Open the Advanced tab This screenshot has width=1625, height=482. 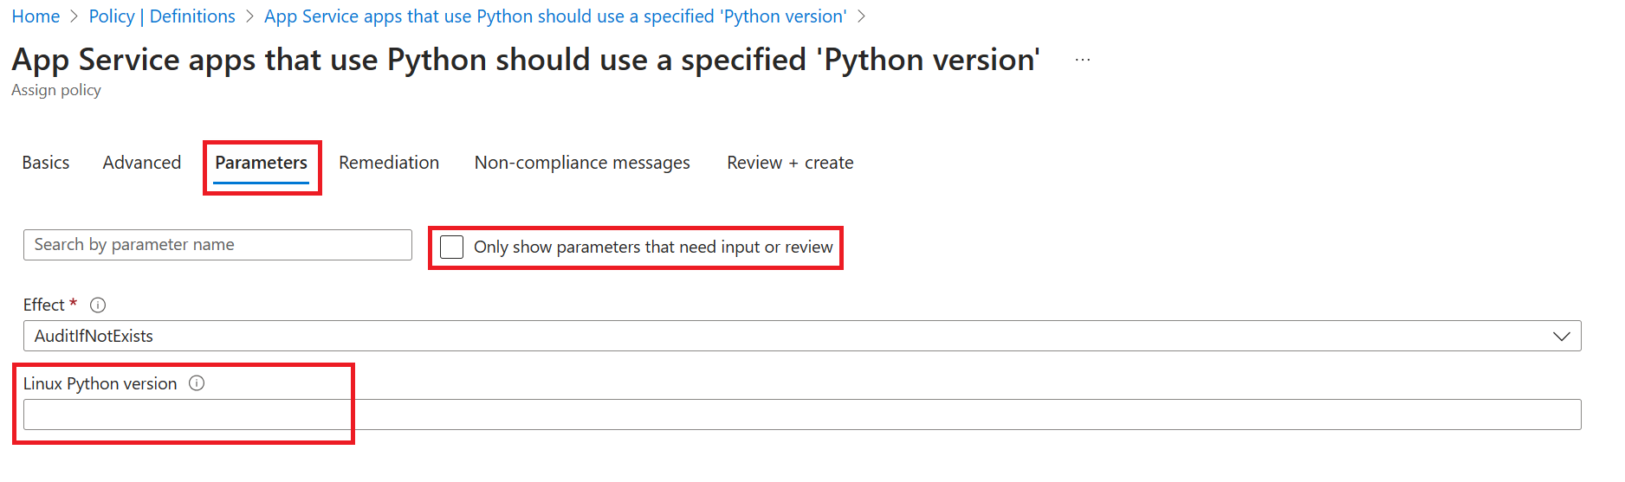coord(142,163)
